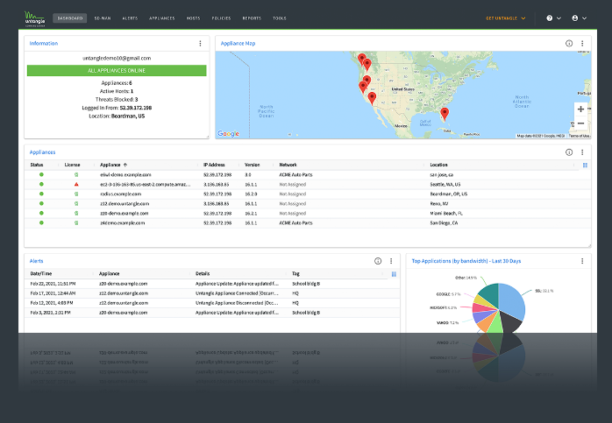Open the Information panel three-dot menu
612x423 pixels.
click(200, 43)
